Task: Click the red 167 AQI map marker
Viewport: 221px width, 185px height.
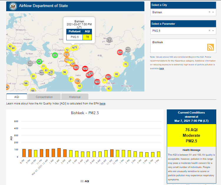Action: pyautogui.click(x=85, y=69)
